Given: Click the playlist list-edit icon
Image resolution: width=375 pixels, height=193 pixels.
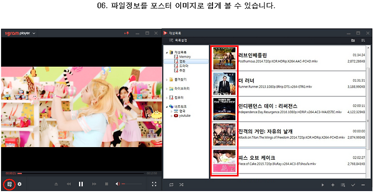Looking at the screenshot, I should point(343,185).
